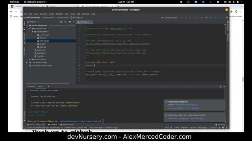
Task: Click Add Configuration button
Action: point(170,18)
